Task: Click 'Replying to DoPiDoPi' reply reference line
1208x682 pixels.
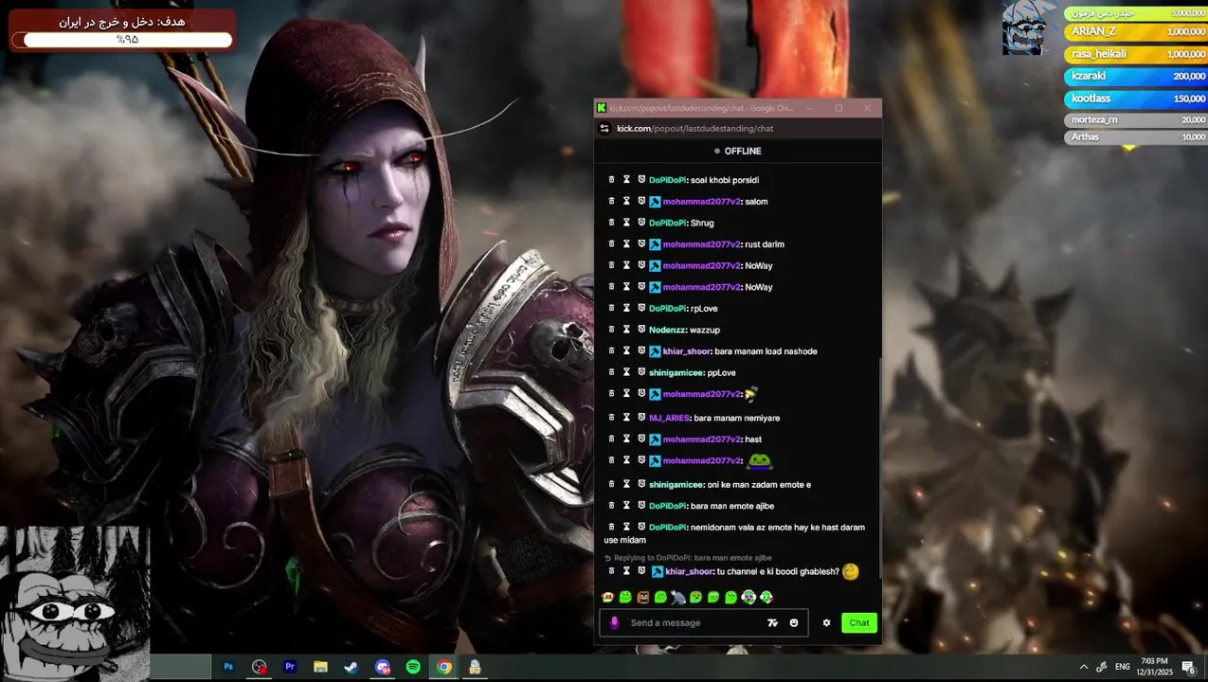Action: click(688, 558)
